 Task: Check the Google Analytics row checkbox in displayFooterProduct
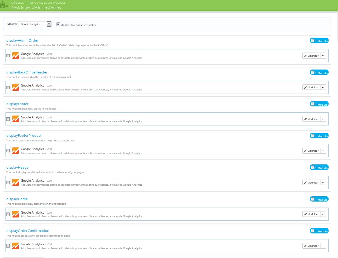(x=8, y=151)
